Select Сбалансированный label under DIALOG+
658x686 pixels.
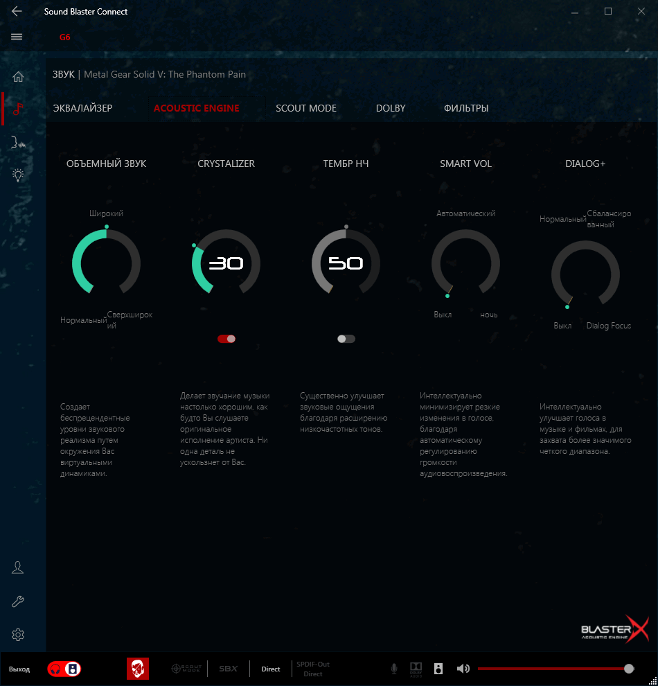click(609, 219)
